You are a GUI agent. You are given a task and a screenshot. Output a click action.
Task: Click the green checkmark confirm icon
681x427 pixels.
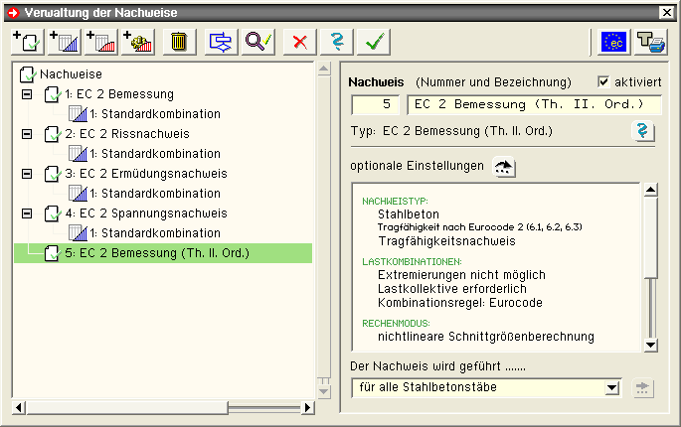pyautogui.click(x=374, y=42)
